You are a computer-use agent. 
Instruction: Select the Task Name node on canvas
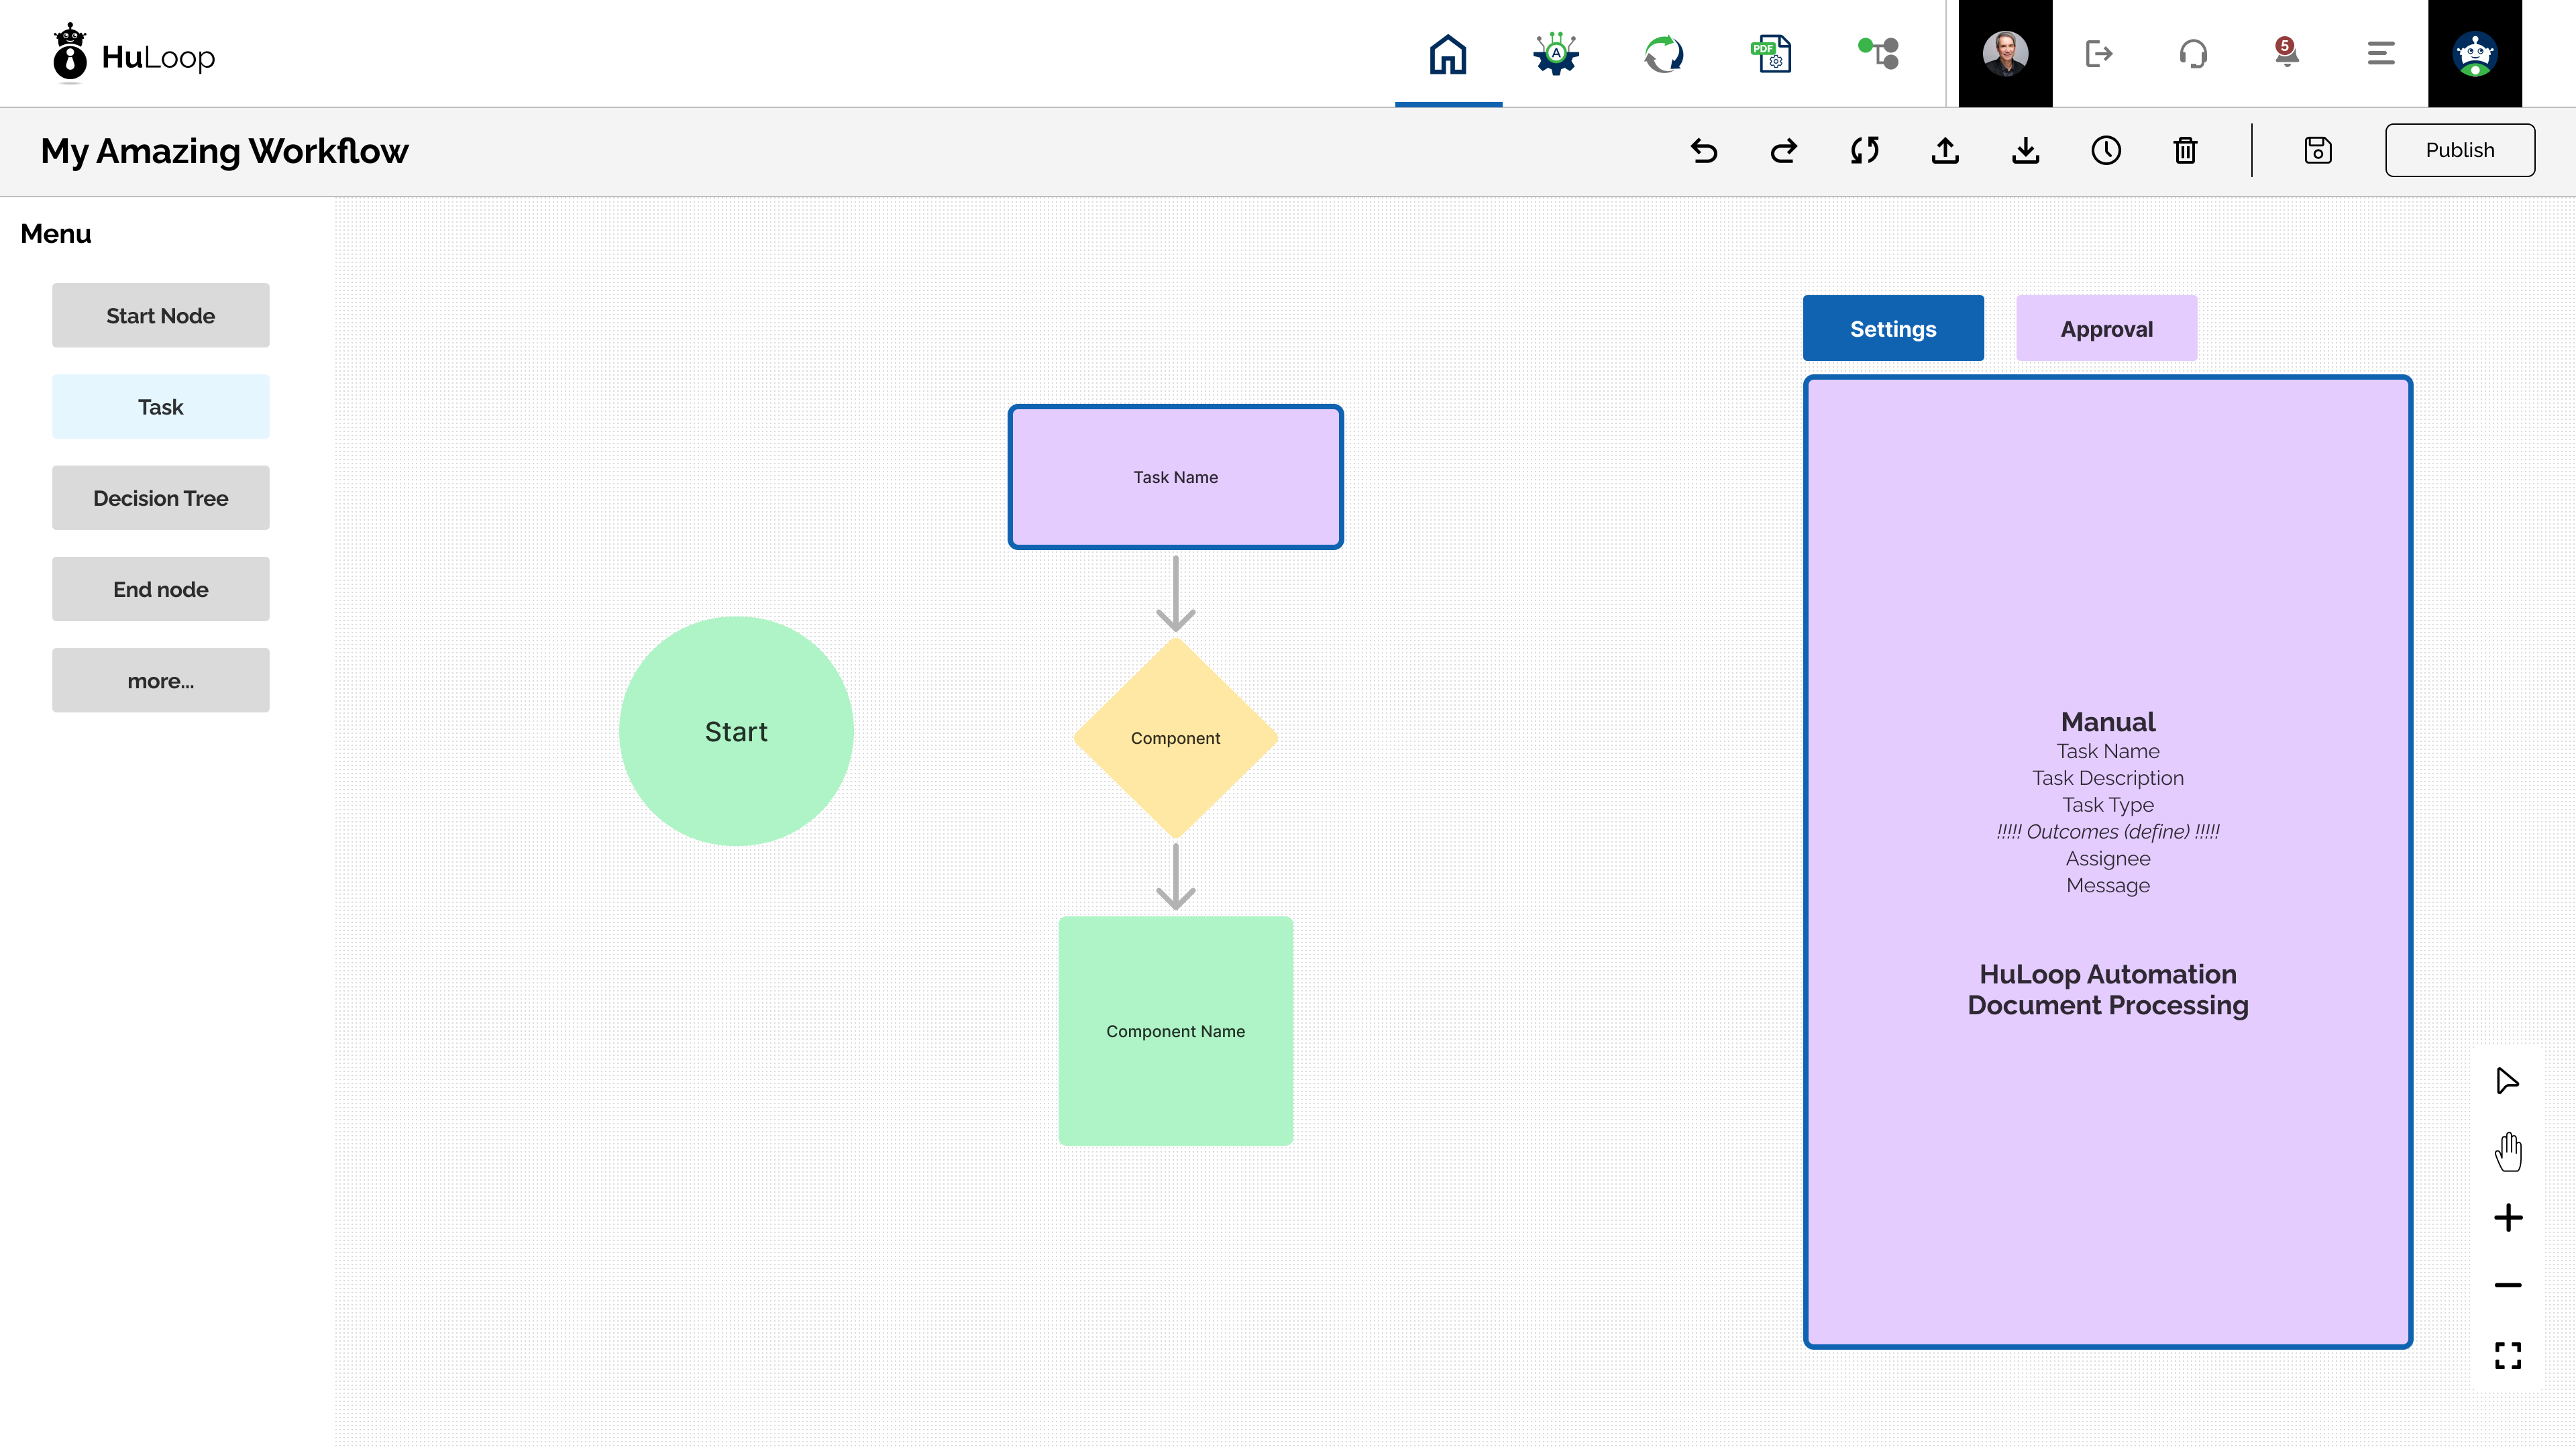click(1176, 477)
